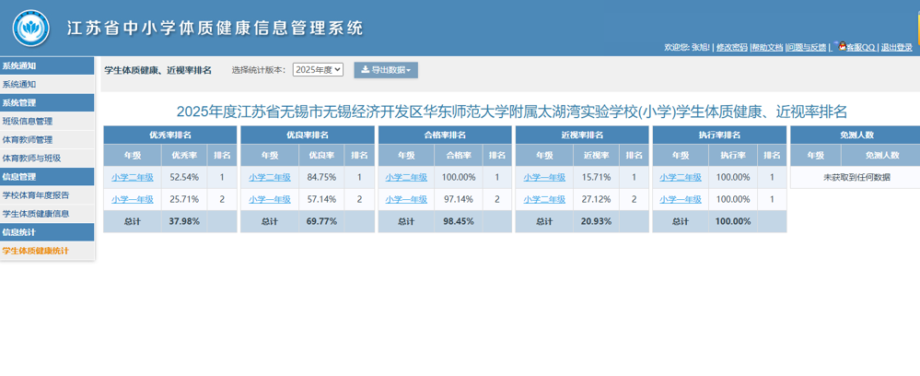Click the 98.45% total 合格率

click(459, 222)
